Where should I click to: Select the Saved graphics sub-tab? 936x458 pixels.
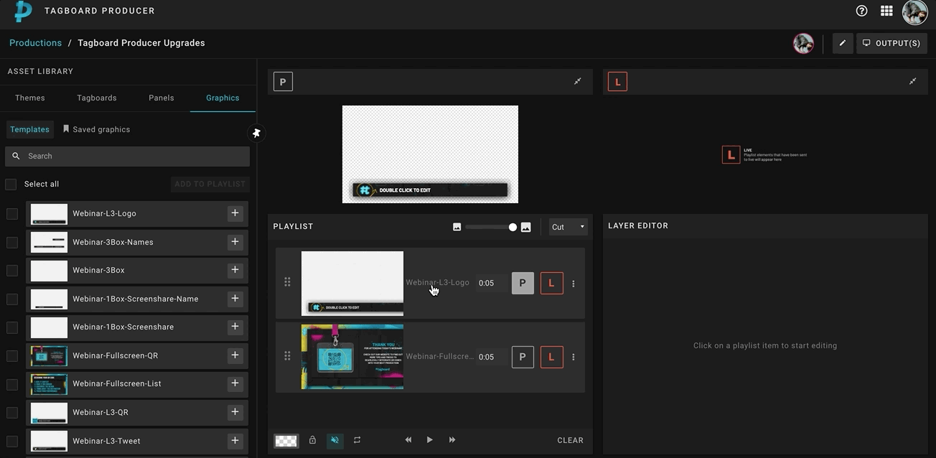pos(96,129)
